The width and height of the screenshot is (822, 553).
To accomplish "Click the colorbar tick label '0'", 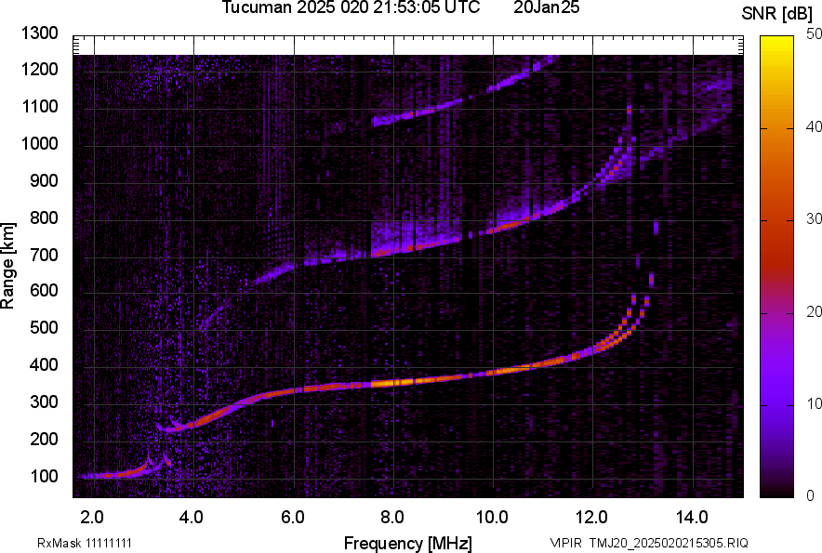I will tap(811, 494).
